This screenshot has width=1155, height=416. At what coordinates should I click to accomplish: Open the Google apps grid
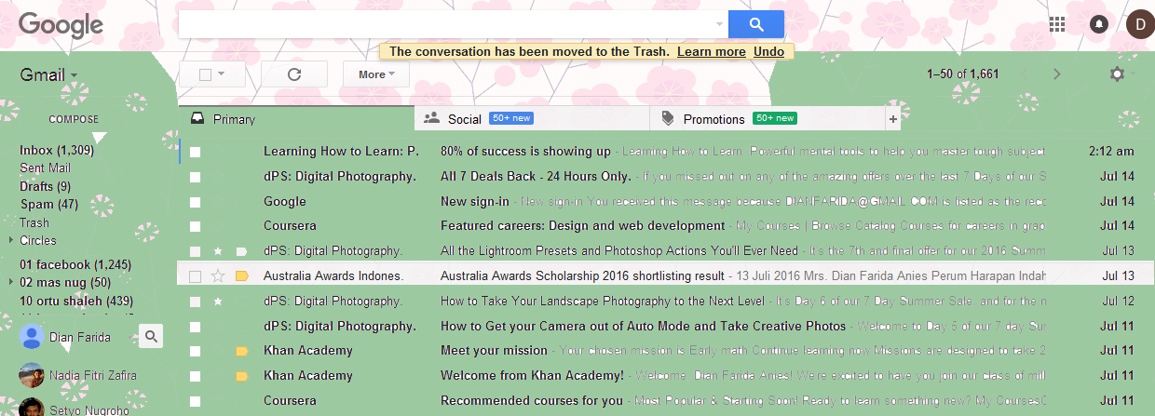pos(1057,24)
